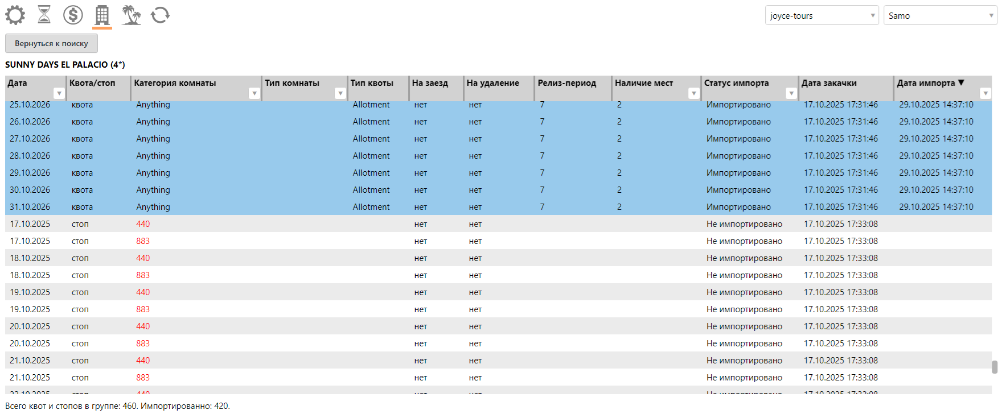Open filter on Тип комнаты column
Viewport: 1006px width, 418px height.
[340, 93]
